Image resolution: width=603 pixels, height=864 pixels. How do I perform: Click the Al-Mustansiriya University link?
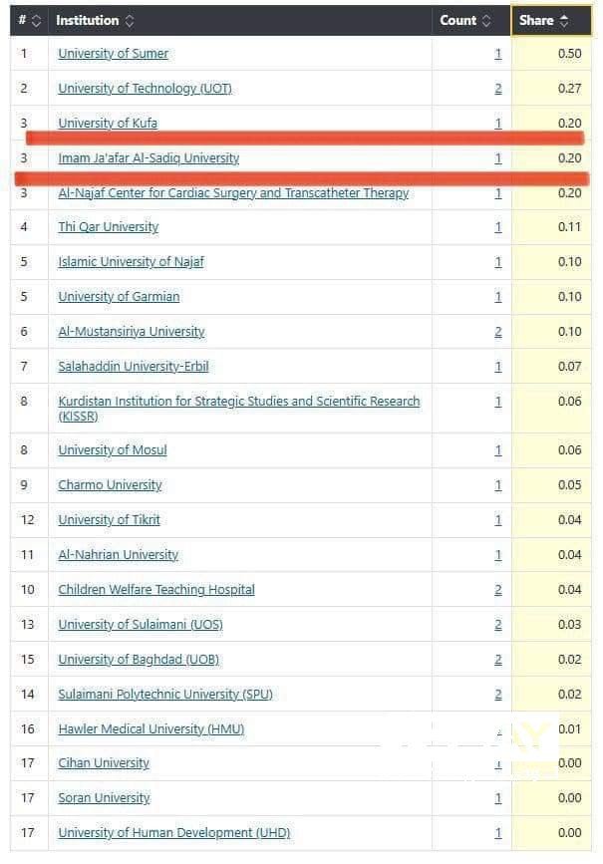[131, 332]
